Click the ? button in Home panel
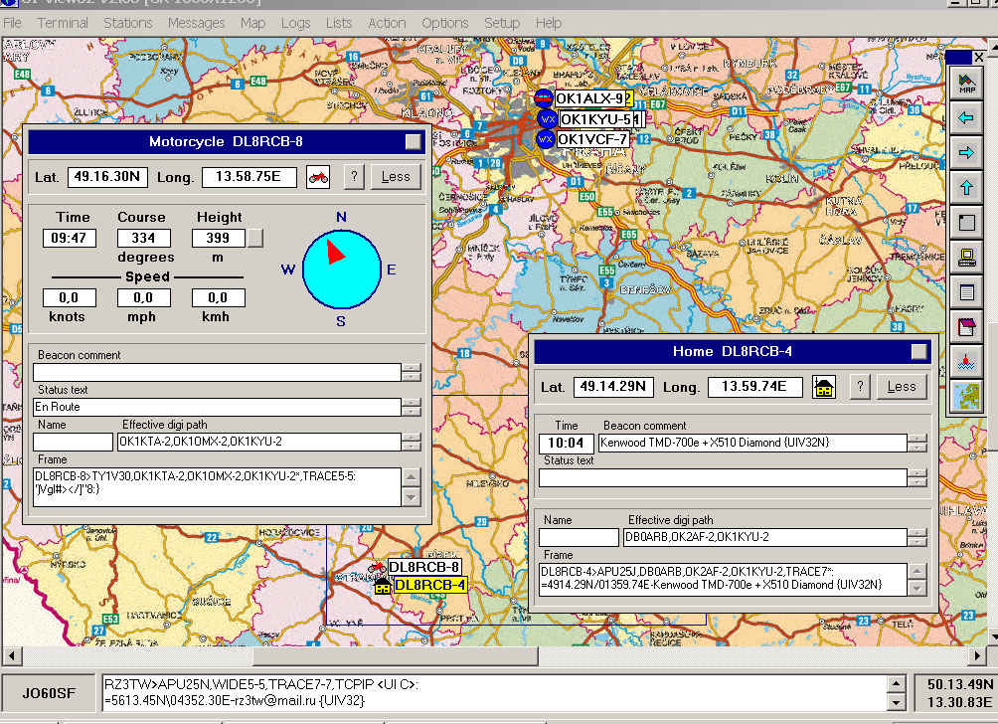The image size is (998, 724). coord(858,387)
